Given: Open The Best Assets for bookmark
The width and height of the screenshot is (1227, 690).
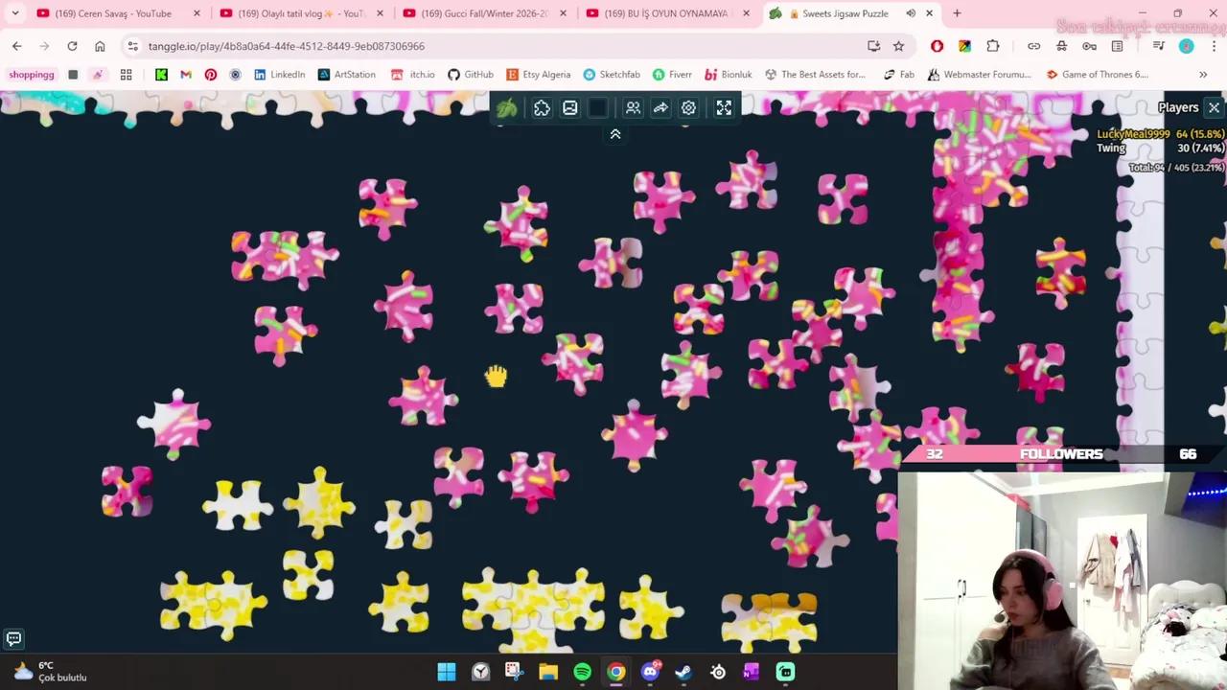Looking at the screenshot, I should [815, 75].
